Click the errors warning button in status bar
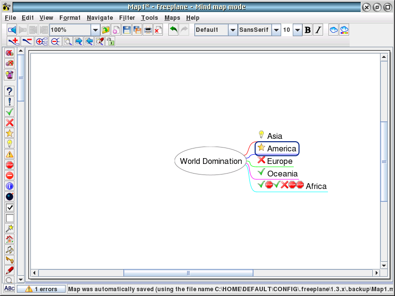 point(41,289)
